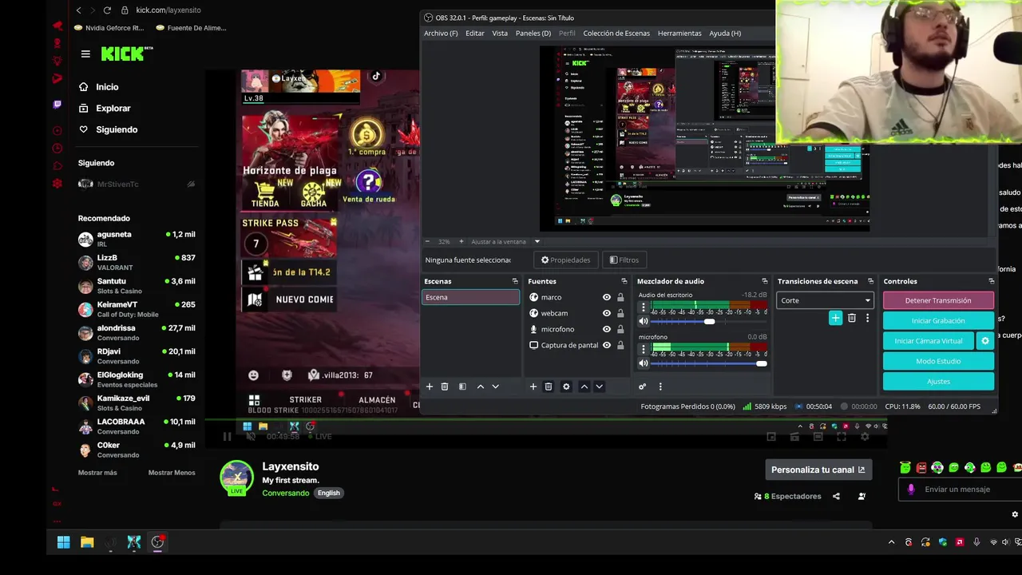
Task: Undock the Mezclador de audio panel
Action: coord(764,281)
